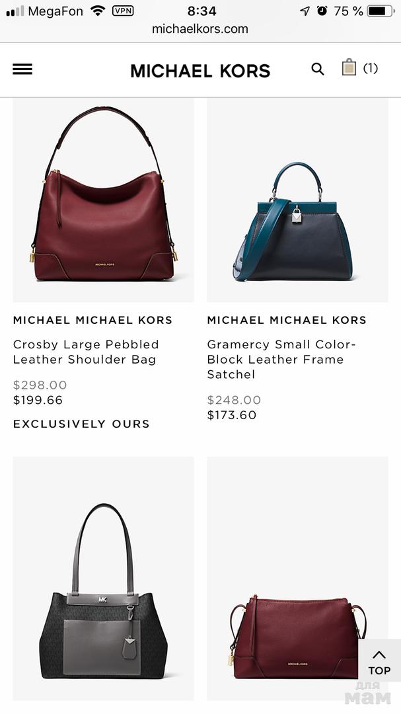Open the black and grey tote image
The height and width of the screenshot is (714, 401).
click(x=103, y=578)
